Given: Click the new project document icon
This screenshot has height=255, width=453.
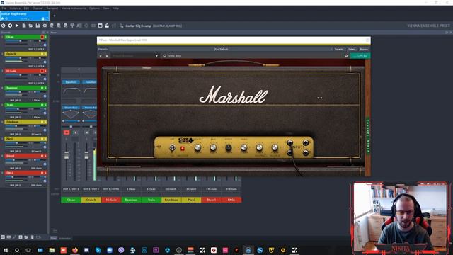Looking at the screenshot, I should click(x=23, y=25).
